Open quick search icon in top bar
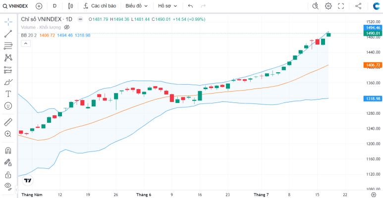Viewport: 383px width, 198px height. click(x=316, y=6)
